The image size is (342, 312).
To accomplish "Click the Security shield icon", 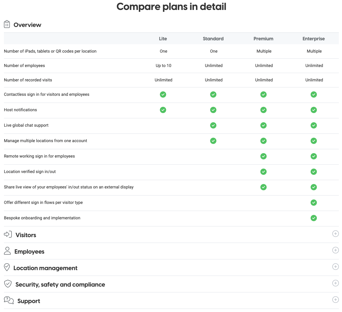I will [8, 284].
